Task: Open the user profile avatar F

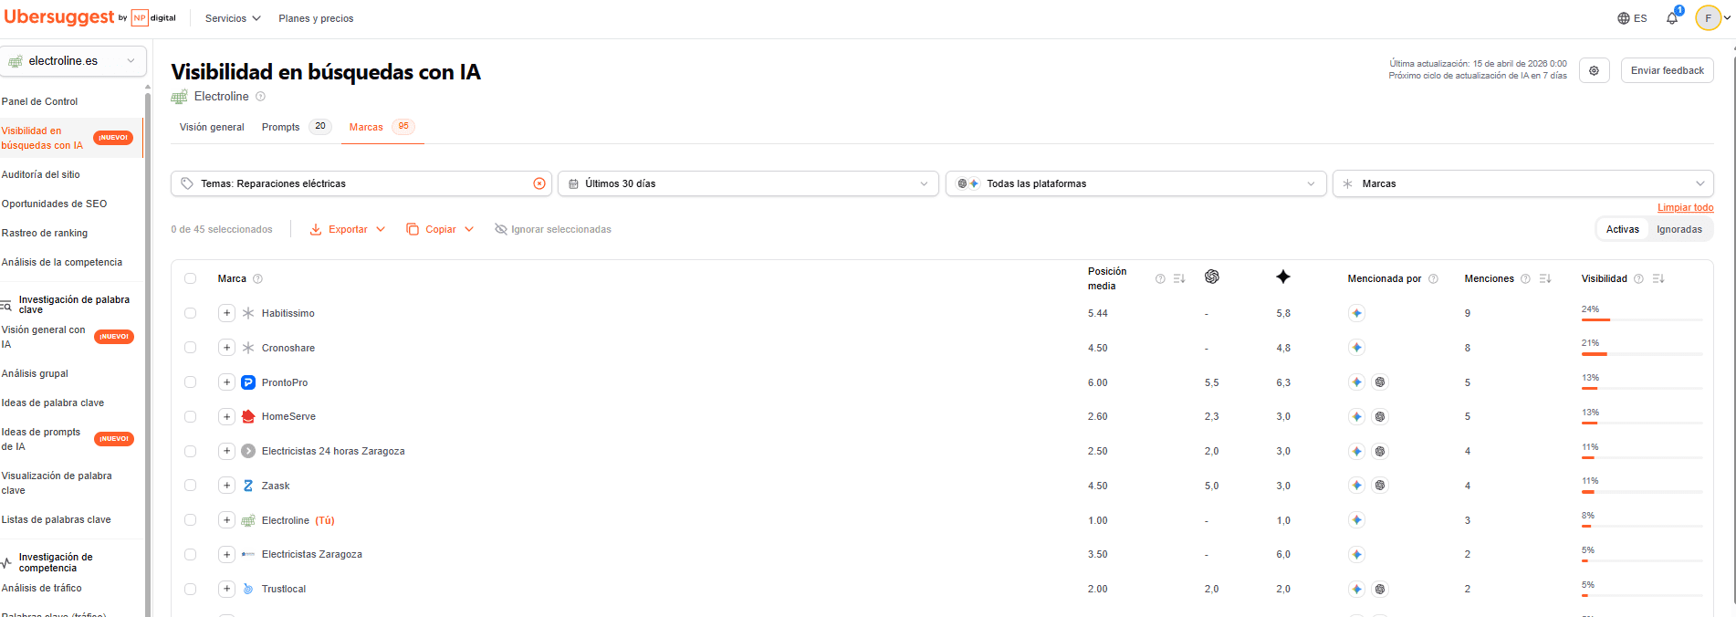Action: [1708, 18]
